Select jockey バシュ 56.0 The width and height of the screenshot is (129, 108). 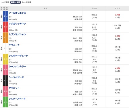78,60
